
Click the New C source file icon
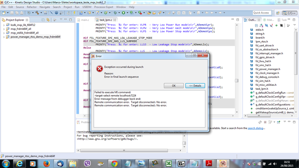tap(98, 13)
